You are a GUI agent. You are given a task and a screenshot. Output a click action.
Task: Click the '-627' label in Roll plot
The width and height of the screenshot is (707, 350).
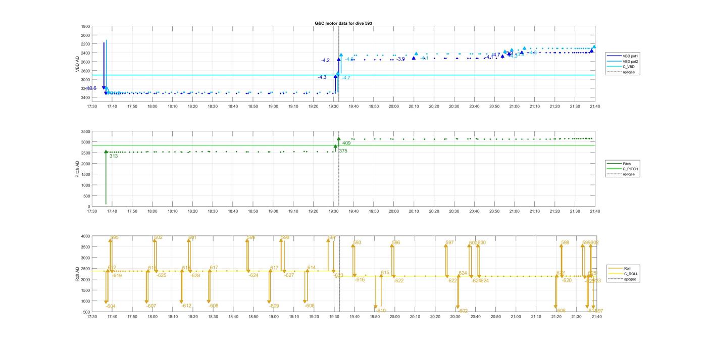(x=289, y=275)
